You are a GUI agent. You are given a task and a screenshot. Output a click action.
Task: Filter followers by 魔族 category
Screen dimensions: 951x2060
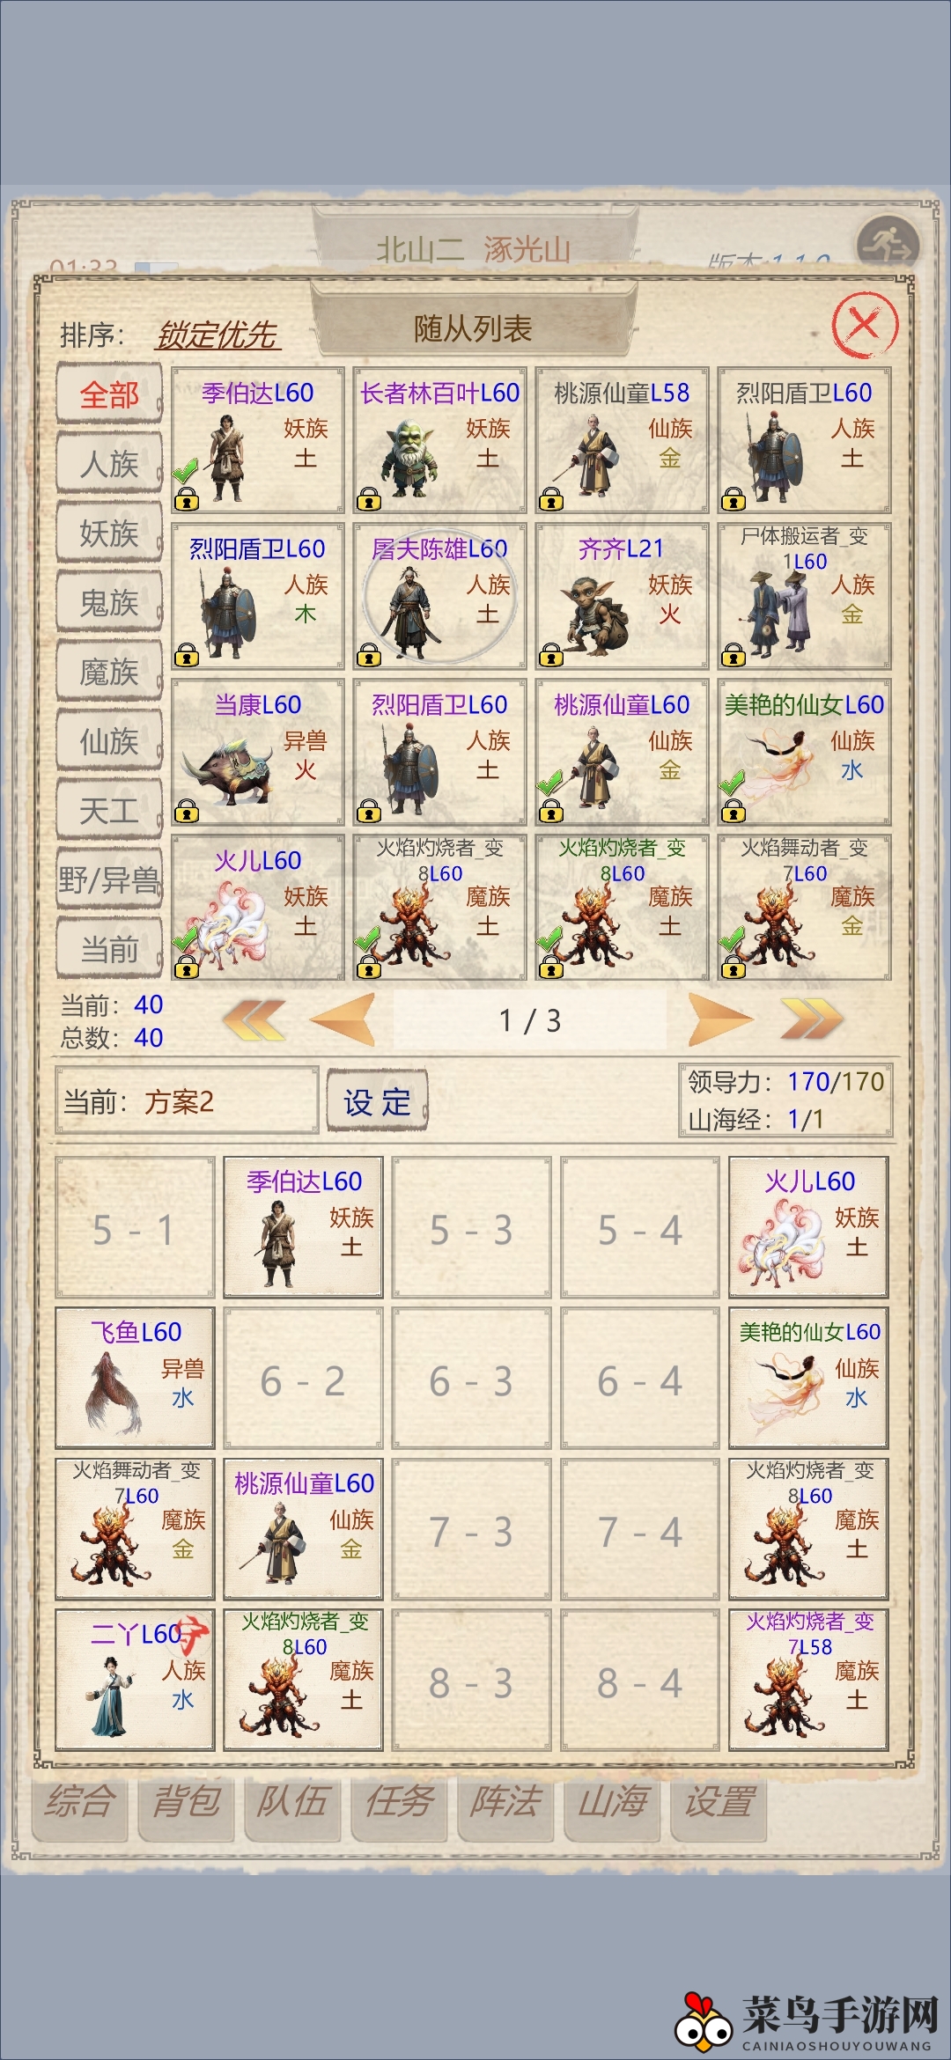109,672
